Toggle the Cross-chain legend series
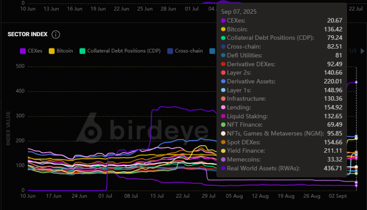The image size is (367, 210). pos(185,51)
